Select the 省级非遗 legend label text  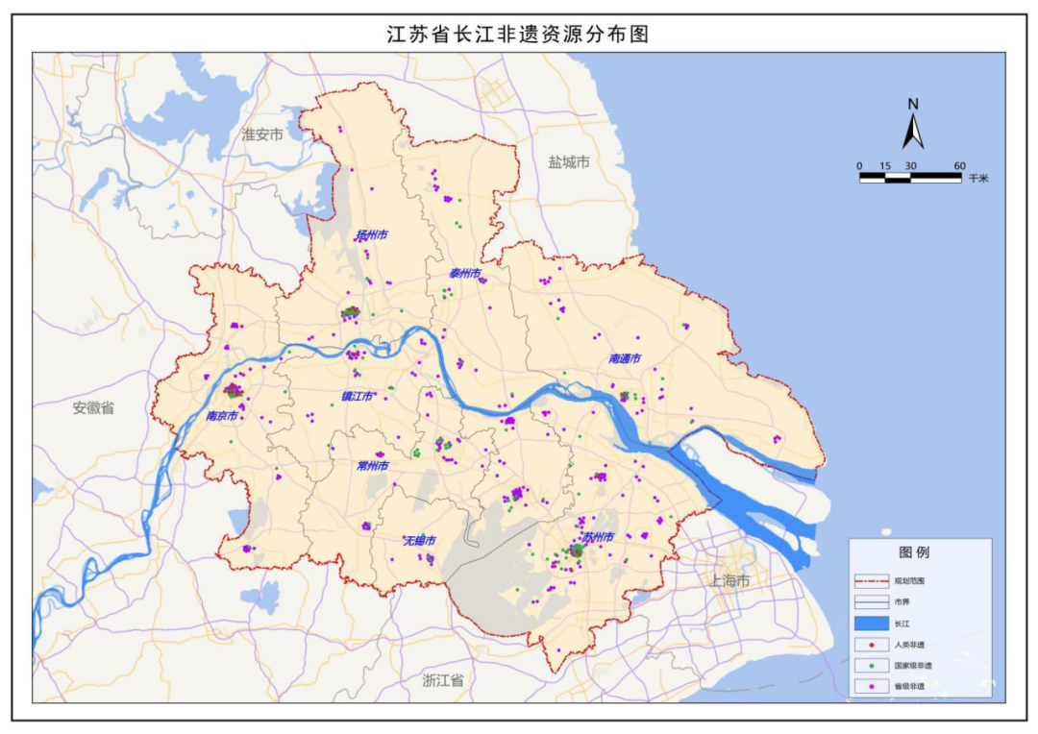point(909,686)
